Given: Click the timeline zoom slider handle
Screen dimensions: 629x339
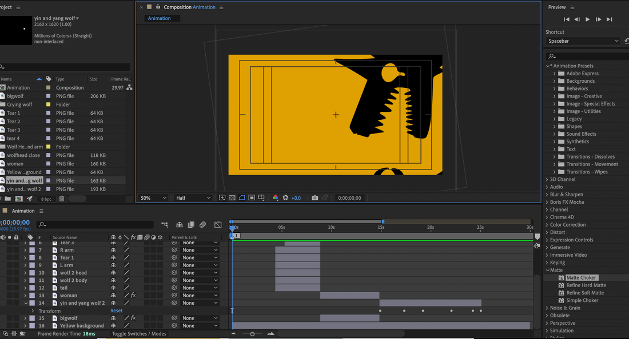Looking at the screenshot, I should [252, 334].
